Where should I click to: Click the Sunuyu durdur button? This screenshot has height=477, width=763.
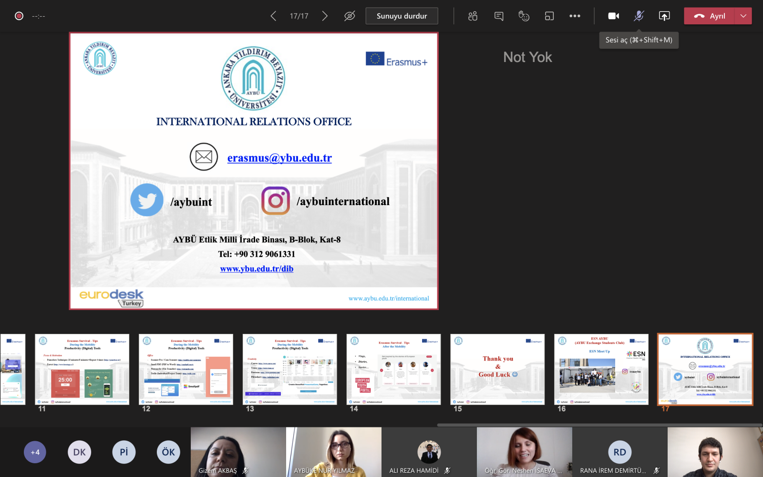click(402, 16)
